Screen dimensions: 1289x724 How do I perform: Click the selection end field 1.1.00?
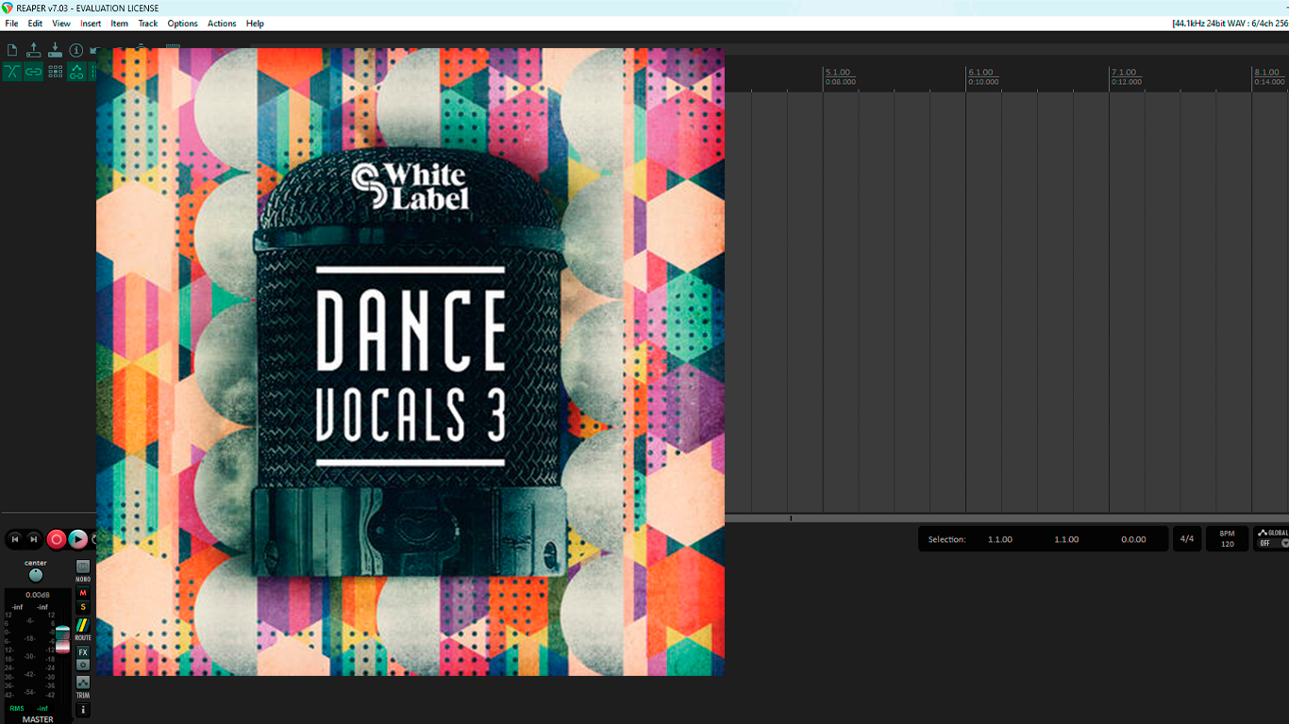click(1066, 539)
